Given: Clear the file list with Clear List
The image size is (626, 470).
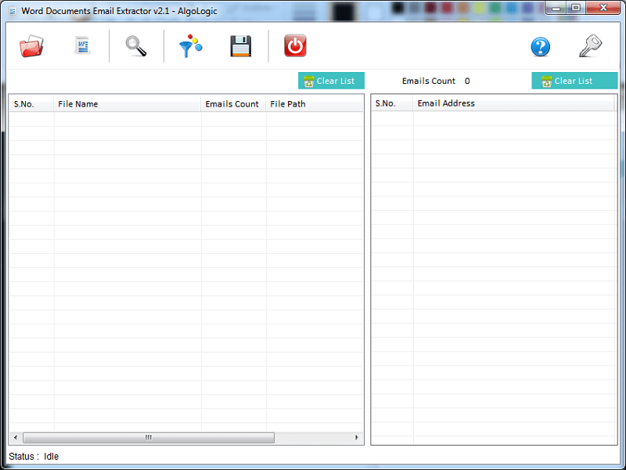Looking at the screenshot, I should (331, 81).
